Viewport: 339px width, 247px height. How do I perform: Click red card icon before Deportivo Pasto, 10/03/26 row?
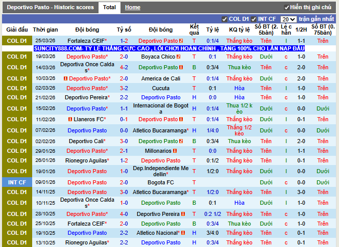tap(65, 78)
